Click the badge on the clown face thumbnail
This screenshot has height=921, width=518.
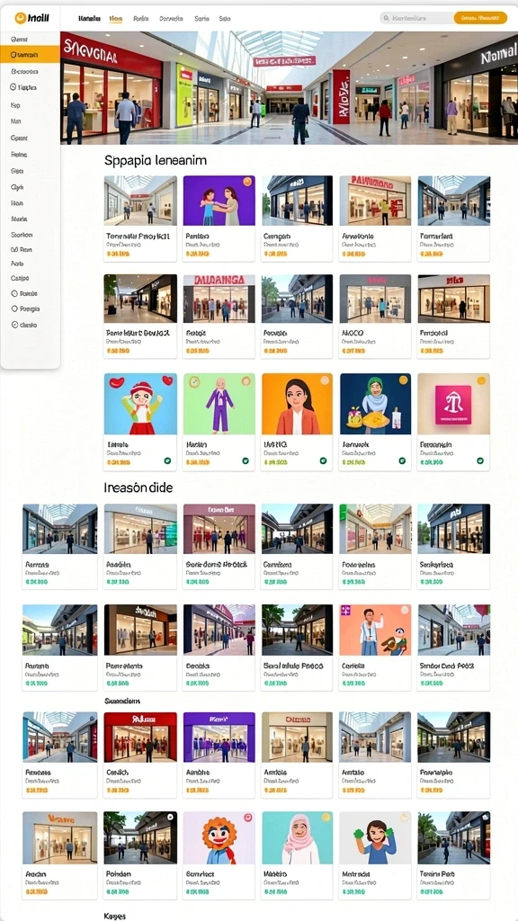[x=247, y=817]
